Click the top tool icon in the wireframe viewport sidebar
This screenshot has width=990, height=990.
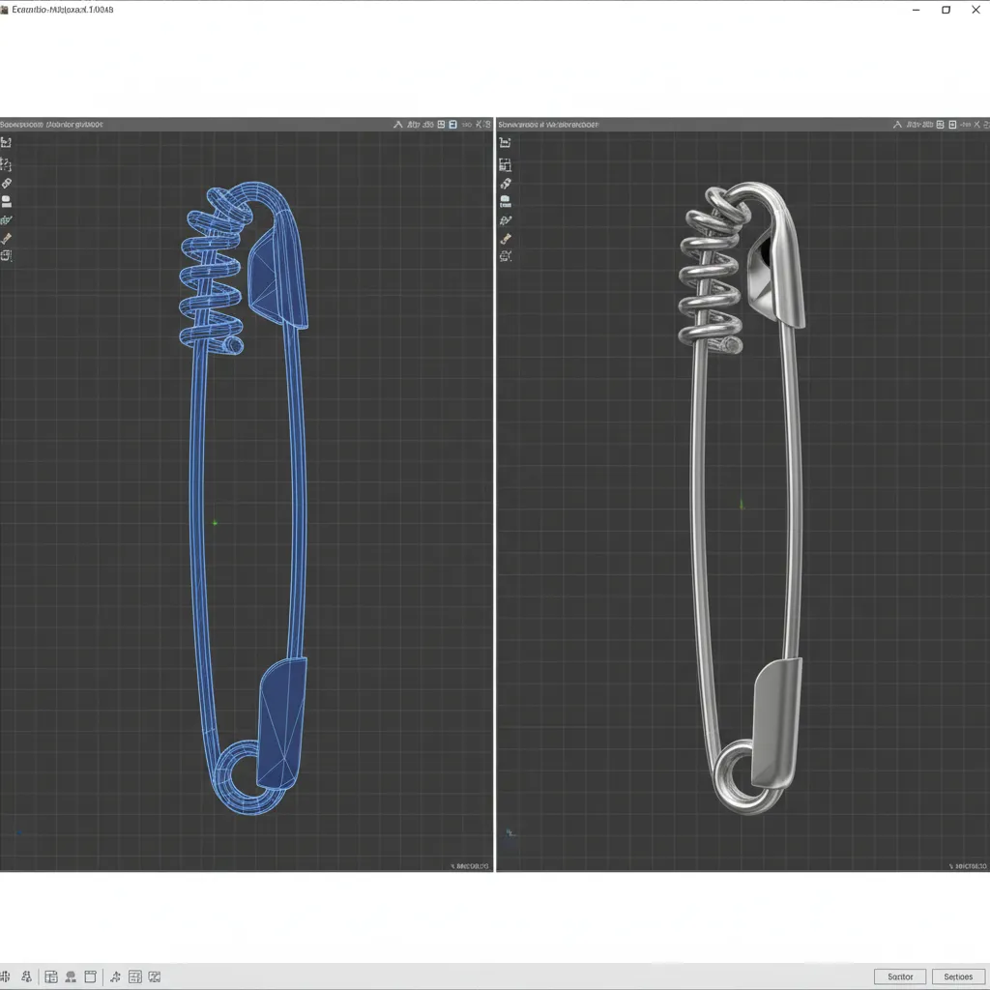(x=6, y=142)
